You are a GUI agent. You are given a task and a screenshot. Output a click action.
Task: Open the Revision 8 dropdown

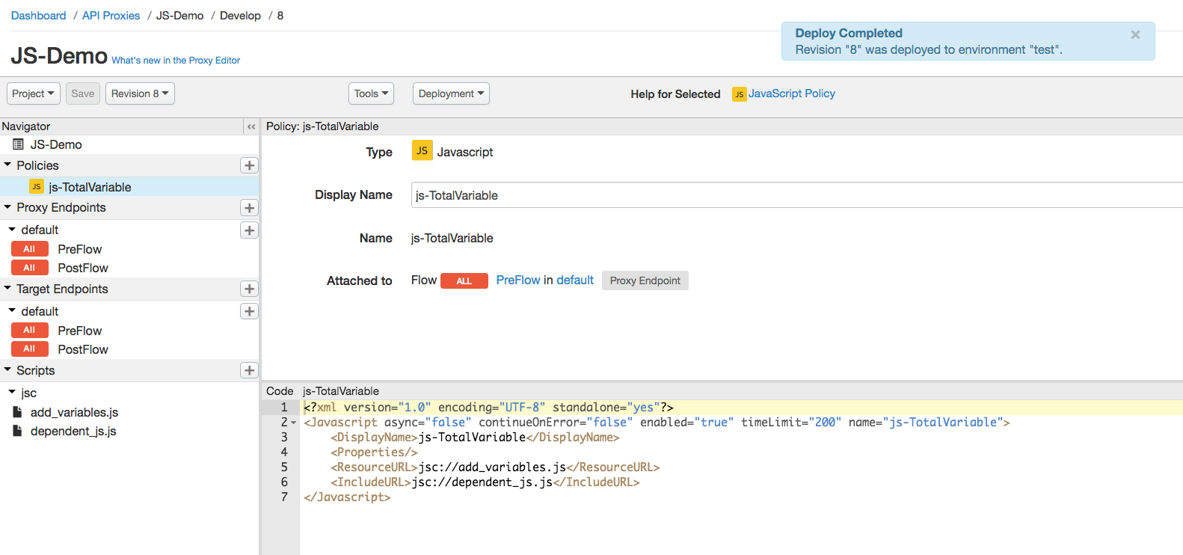(140, 93)
